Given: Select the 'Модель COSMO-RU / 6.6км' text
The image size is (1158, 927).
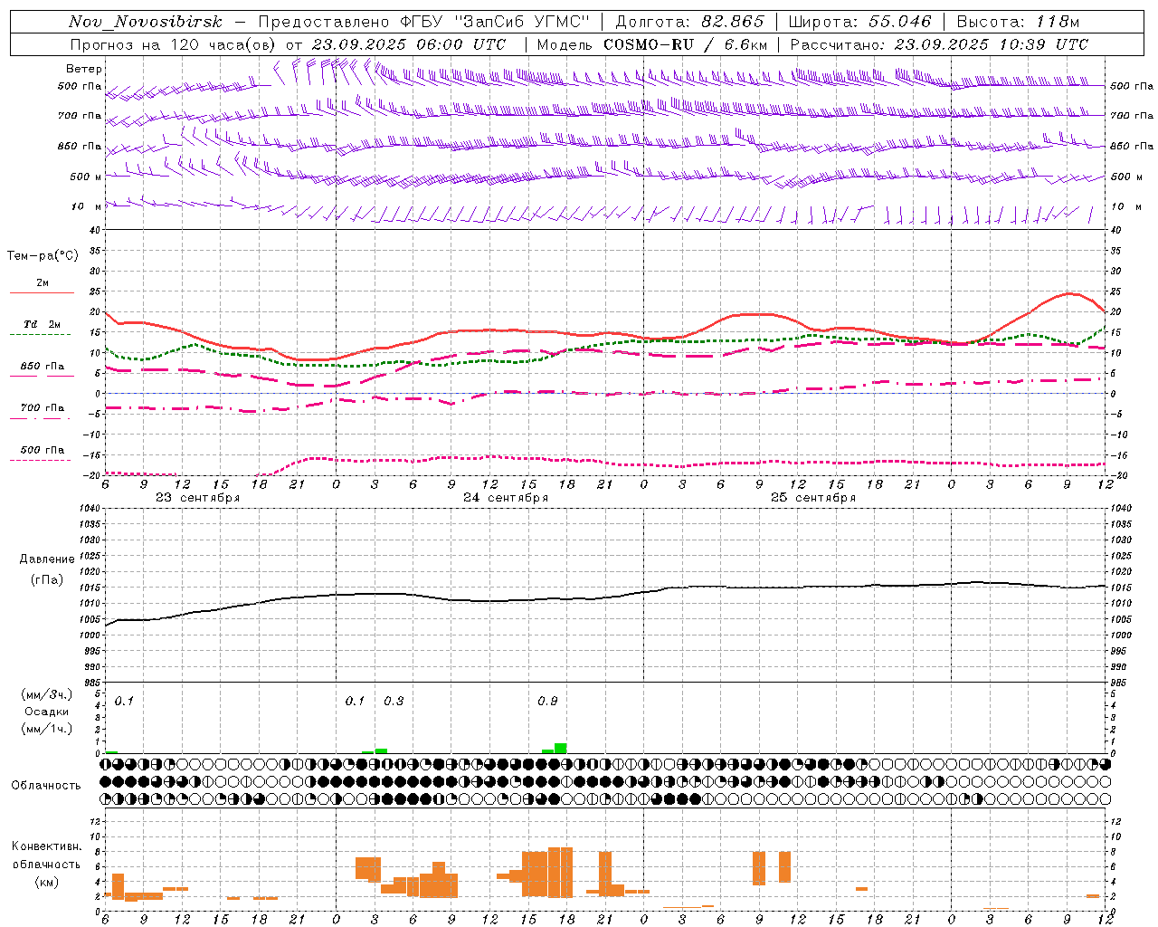Looking at the screenshot, I should coord(652,44).
